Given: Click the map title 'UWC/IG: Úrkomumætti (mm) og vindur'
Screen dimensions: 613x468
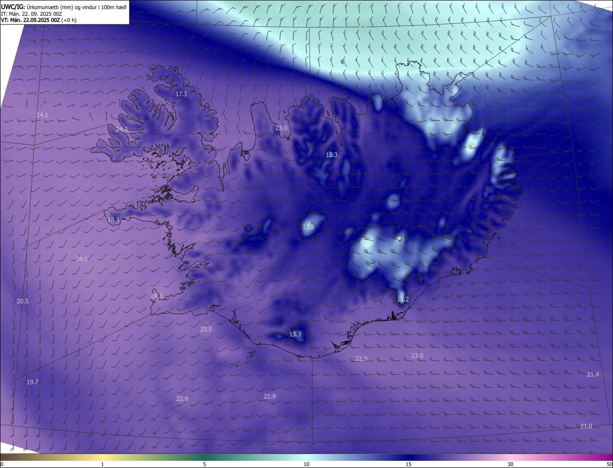Looking at the screenshot, I should tap(64, 7).
